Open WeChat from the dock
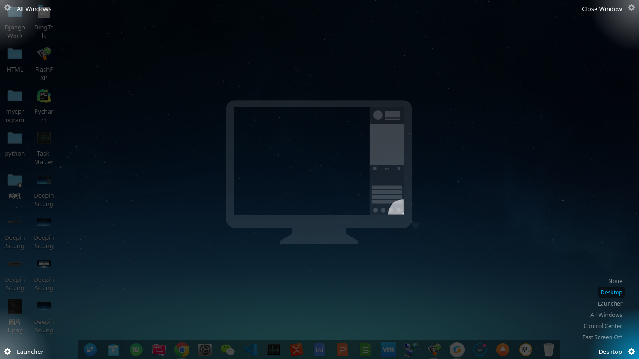The height and width of the screenshot is (359, 639). (x=228, y=350)
